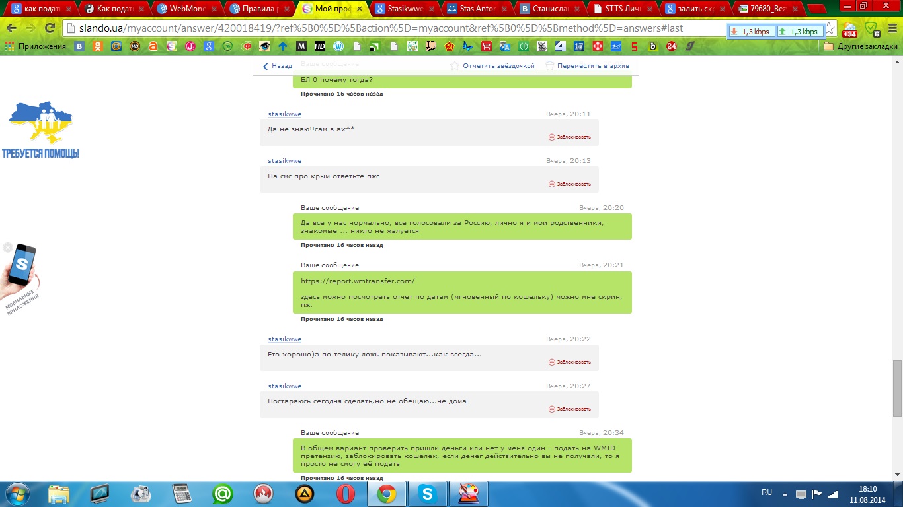This screenshot has width=903, height=507.
Task: Open stasikwwe profile on 20:27 message
Action: (x=284, y=386)
